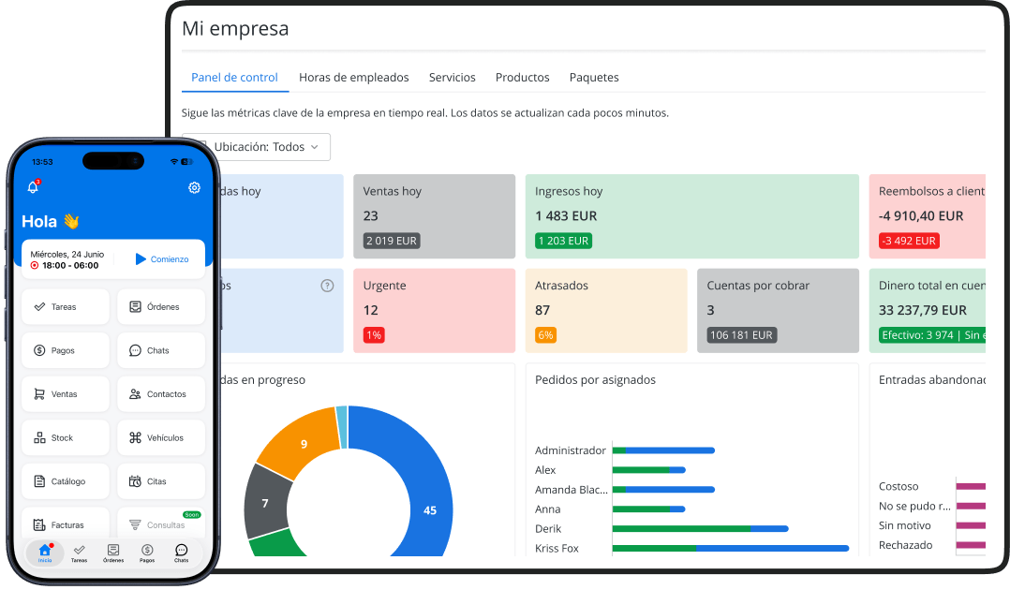This screenshot has height=590, width=1010.
Task: Click the gray donut segment labeled 7
Action: (x=266, y=502)
